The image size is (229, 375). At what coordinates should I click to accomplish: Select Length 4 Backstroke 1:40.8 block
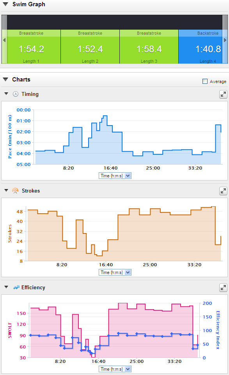click(203, 47)
